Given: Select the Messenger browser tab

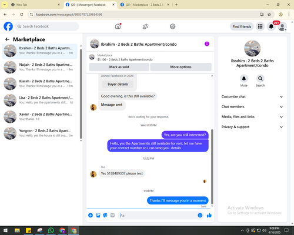Looking at the screenshot, I should pos(90,5).
